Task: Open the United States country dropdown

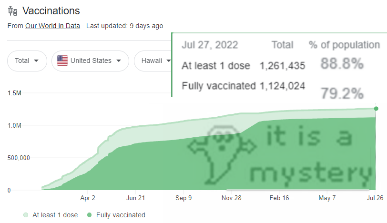Action: [90, 61]
